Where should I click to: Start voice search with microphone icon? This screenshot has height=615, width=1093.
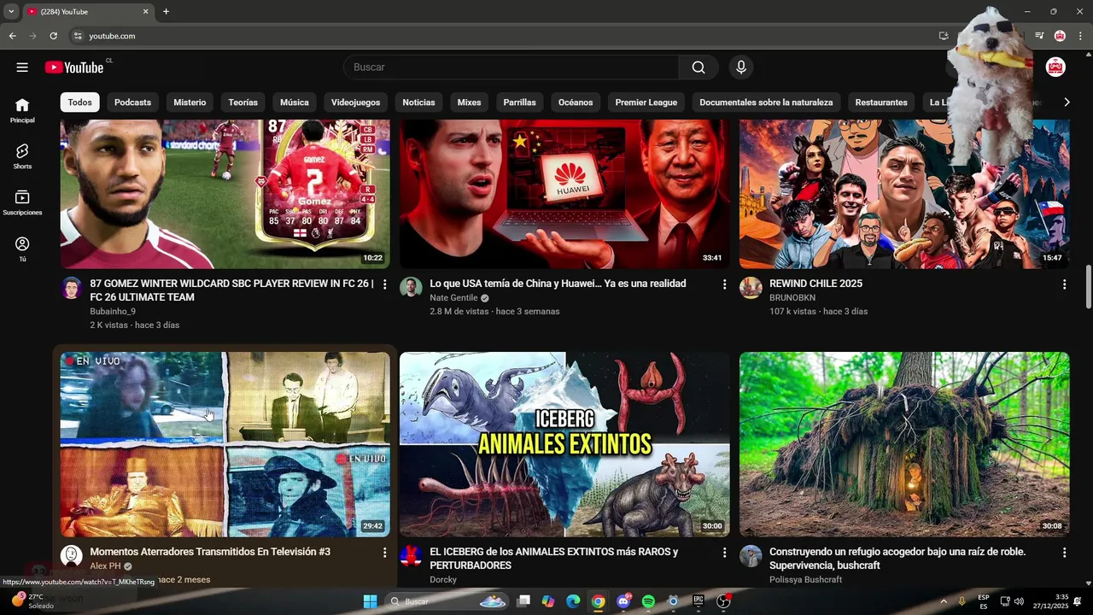coord(740,67)
